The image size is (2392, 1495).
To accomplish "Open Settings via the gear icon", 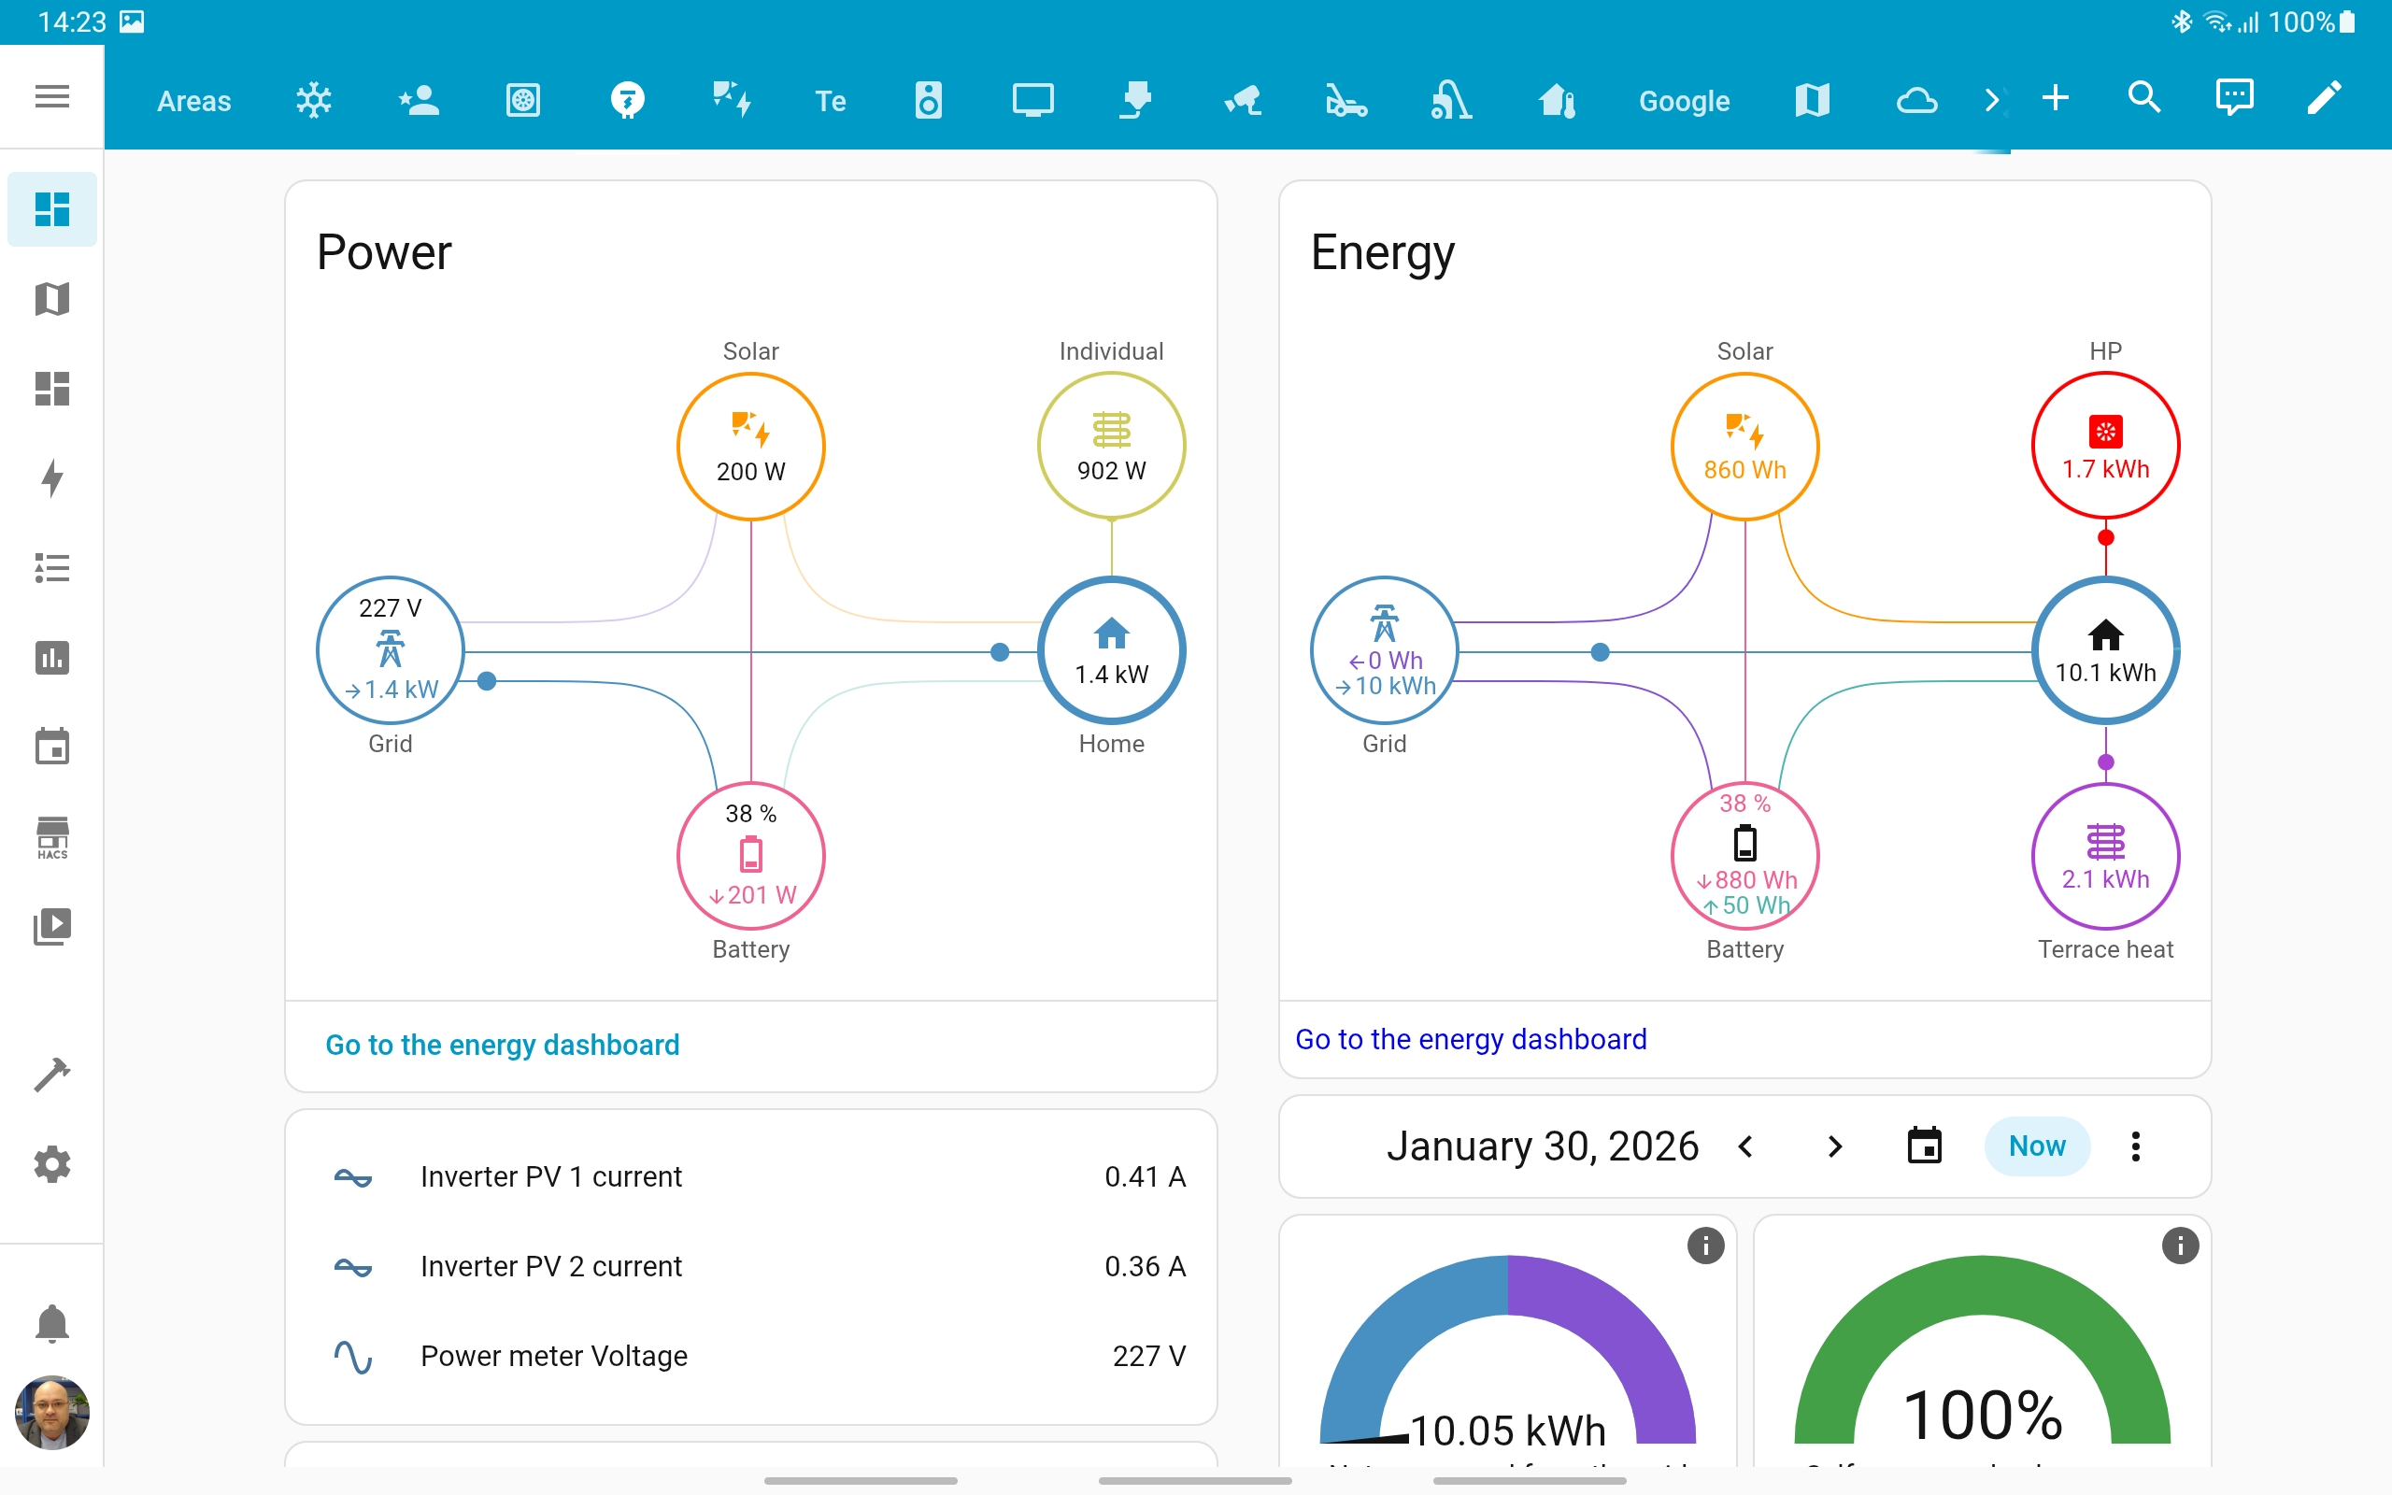I will click(x=51, y=1164).
